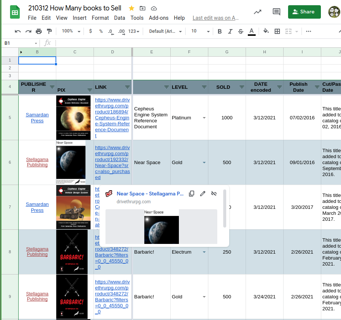
Task: Show more toolbar options
Action: [308, 31]
